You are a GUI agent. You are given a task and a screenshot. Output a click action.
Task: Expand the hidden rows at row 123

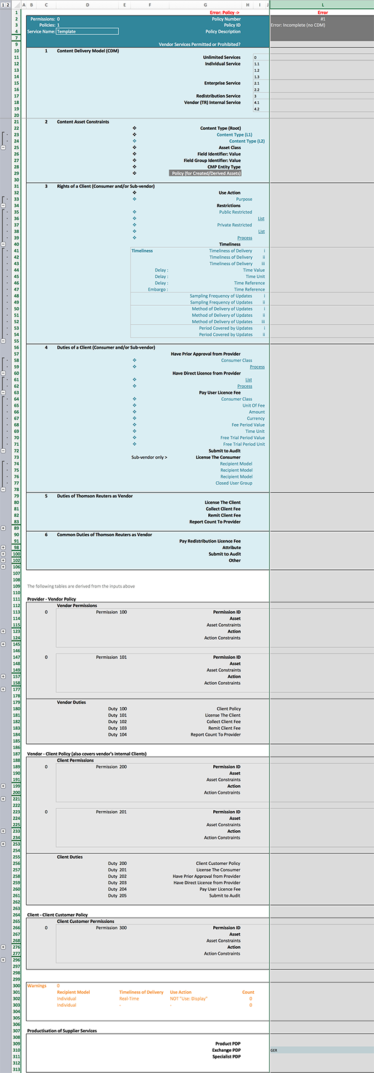[4, 631]
